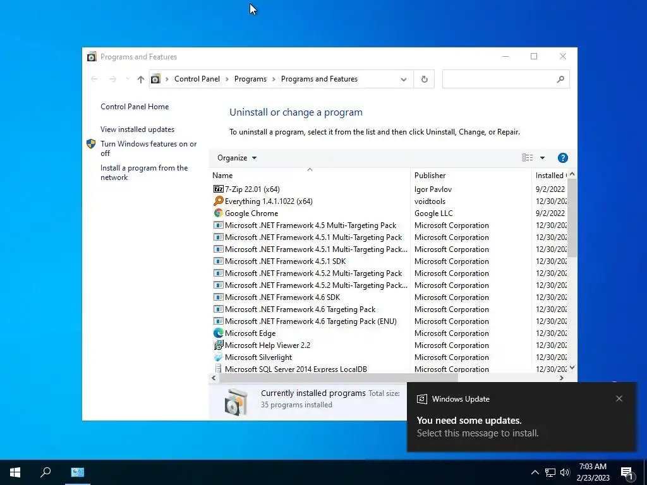Select Microsoft .NET Framework 4.6 Targeting Pack (ENU)
The image size is (647, 485).
310,321
